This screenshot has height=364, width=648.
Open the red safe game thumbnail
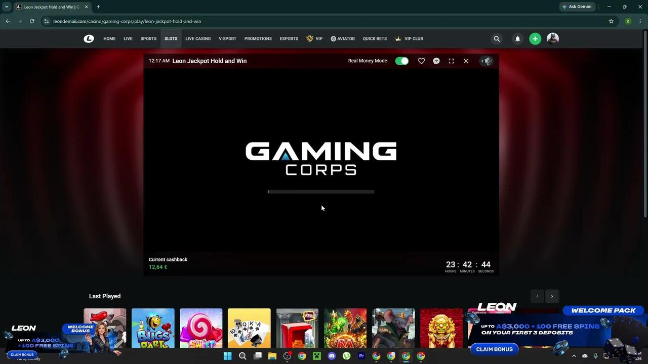pos(297,328)
